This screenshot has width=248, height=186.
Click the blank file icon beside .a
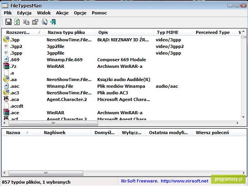click(6, 73)
